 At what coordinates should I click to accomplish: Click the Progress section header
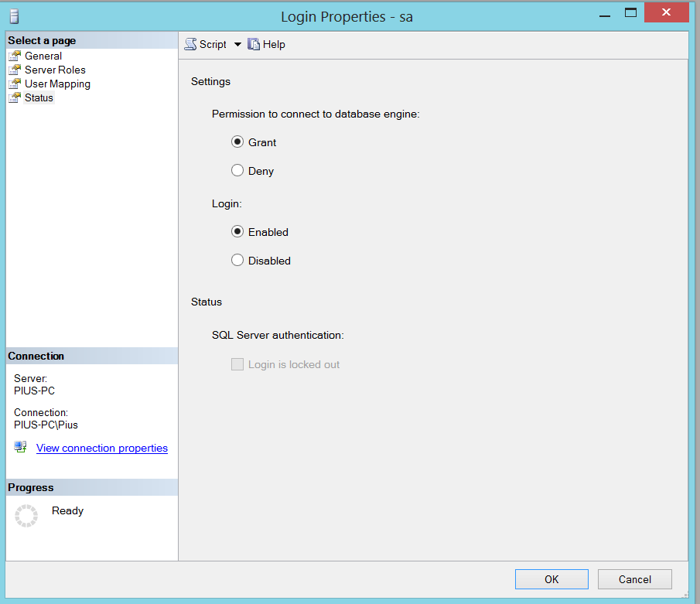(91, 487)
